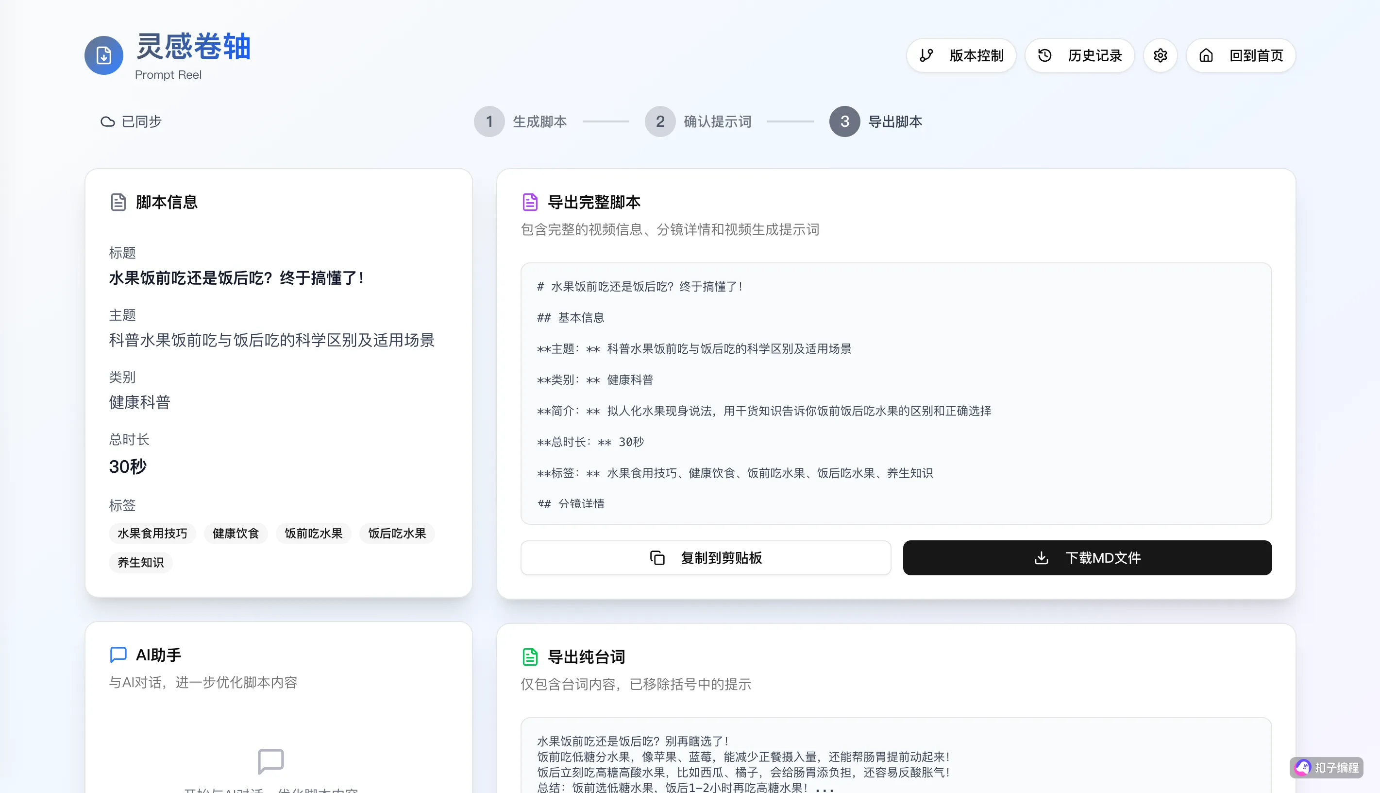
Task: Click the 养生知识 tag chip
Action: coord(140,562)
